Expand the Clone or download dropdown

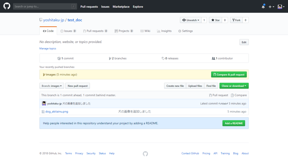(x=234, y=86)
